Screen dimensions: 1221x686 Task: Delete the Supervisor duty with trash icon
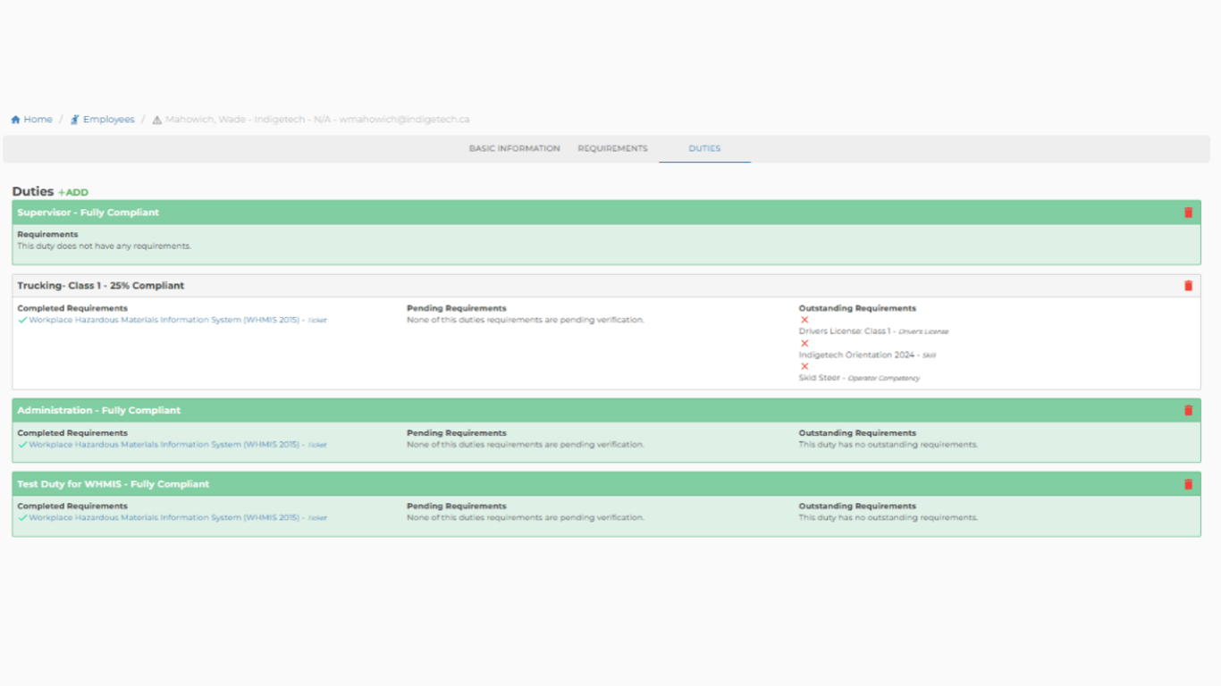1188,213
